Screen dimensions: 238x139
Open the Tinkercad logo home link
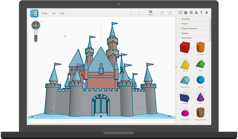[34, 13]
